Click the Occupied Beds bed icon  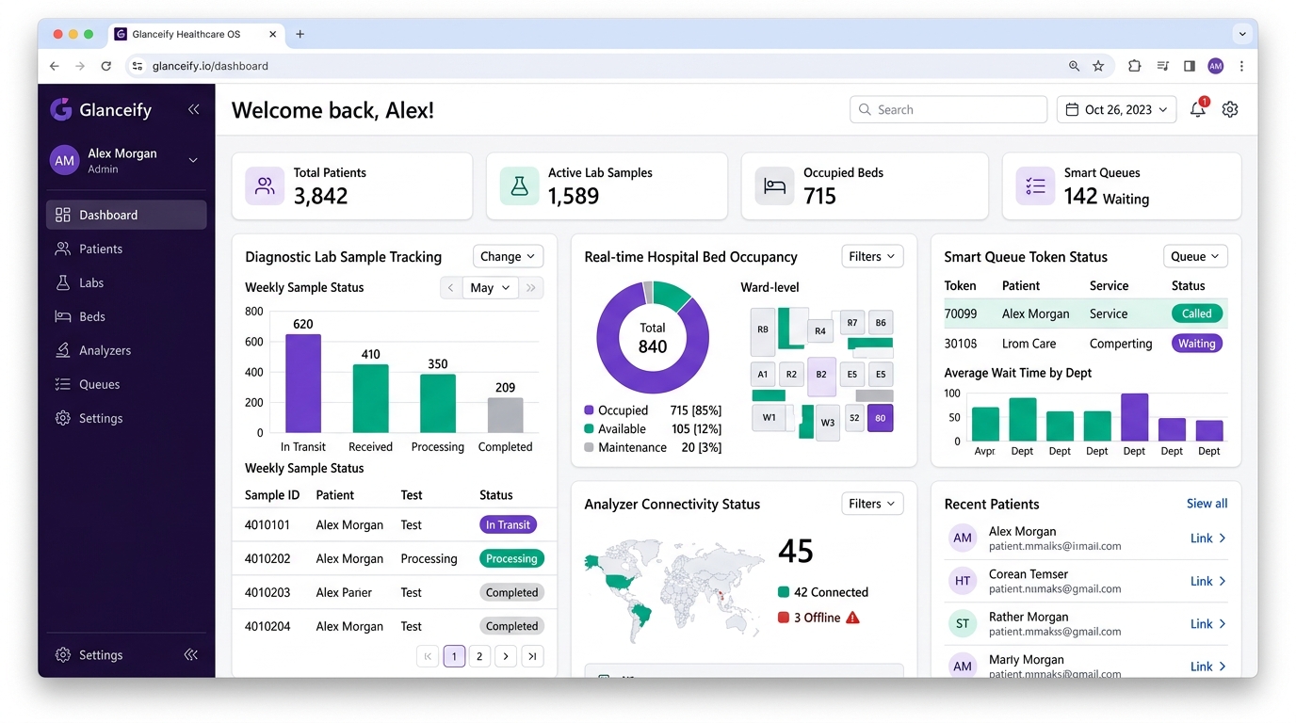(774, 185)
